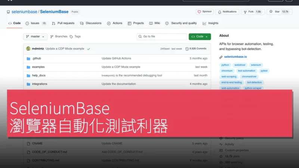Open the integrations folder

[40, 84]
